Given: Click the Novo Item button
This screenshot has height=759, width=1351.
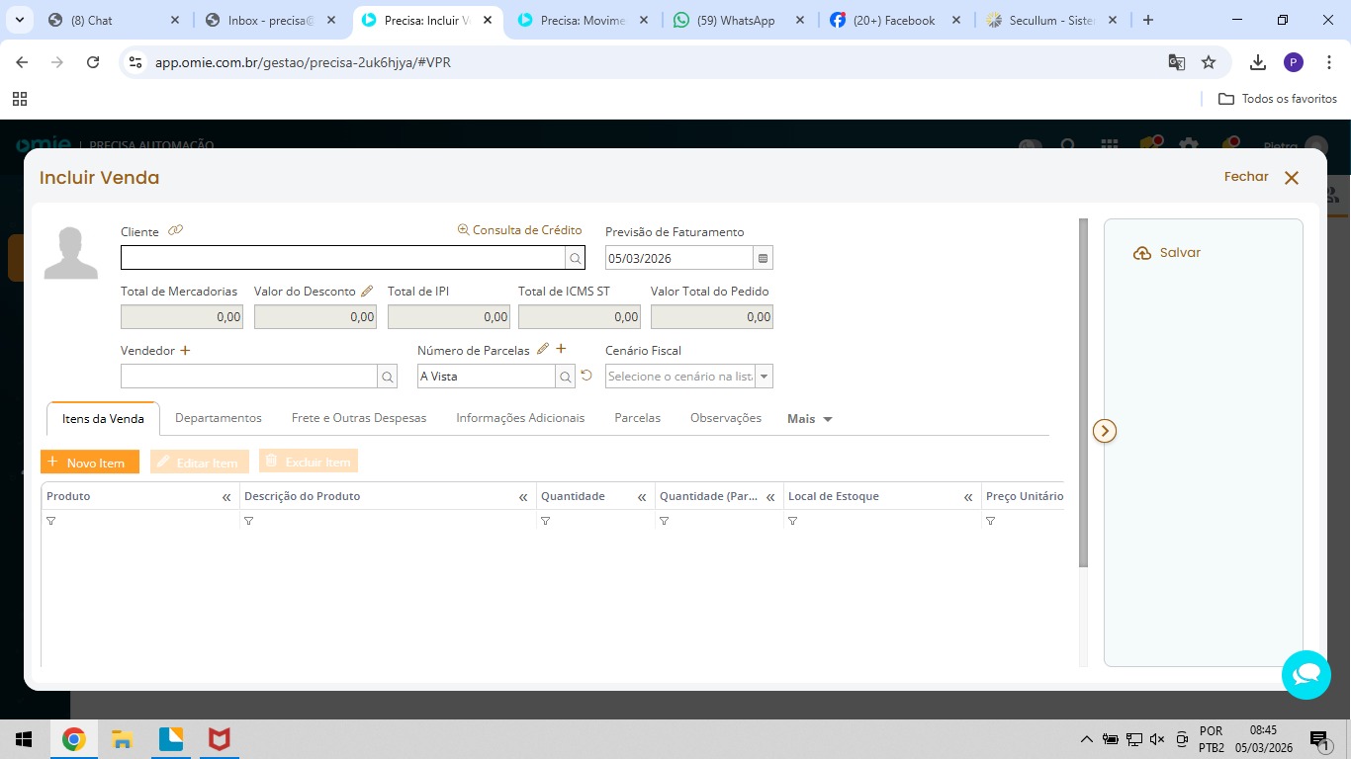Looking at the screenshot, I should [89, 463].
